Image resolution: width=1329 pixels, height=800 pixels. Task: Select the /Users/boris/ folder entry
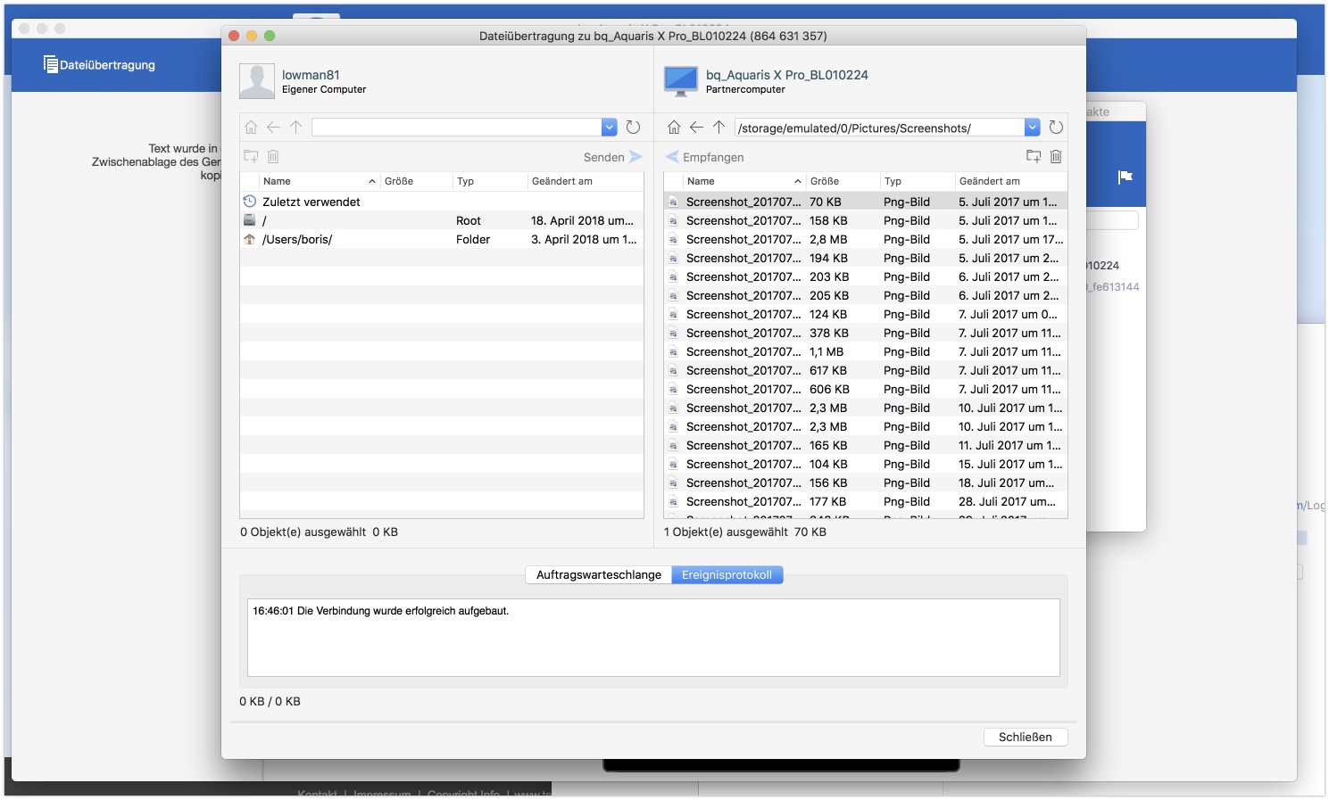tap(442, 239)
